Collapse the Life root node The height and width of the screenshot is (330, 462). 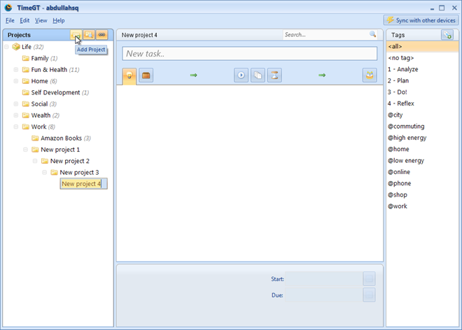6,47
